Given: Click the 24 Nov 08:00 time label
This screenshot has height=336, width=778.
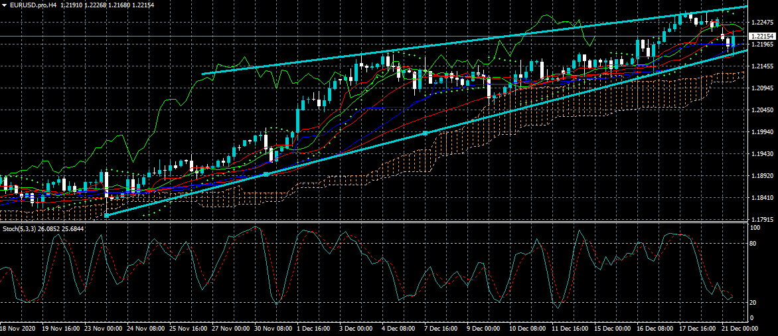Looking at the screenshot, I should pyautogui.click(x=146, y=329).
